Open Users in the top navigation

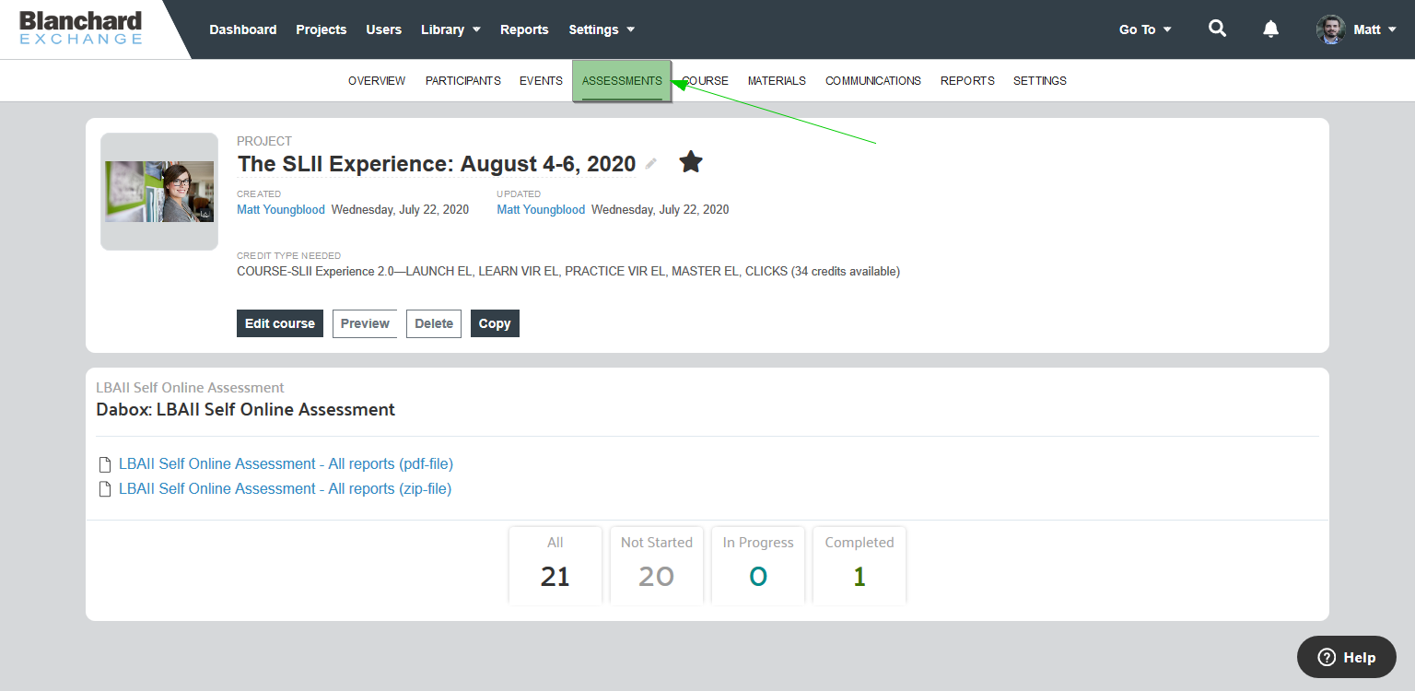click(x=384, y=29)
